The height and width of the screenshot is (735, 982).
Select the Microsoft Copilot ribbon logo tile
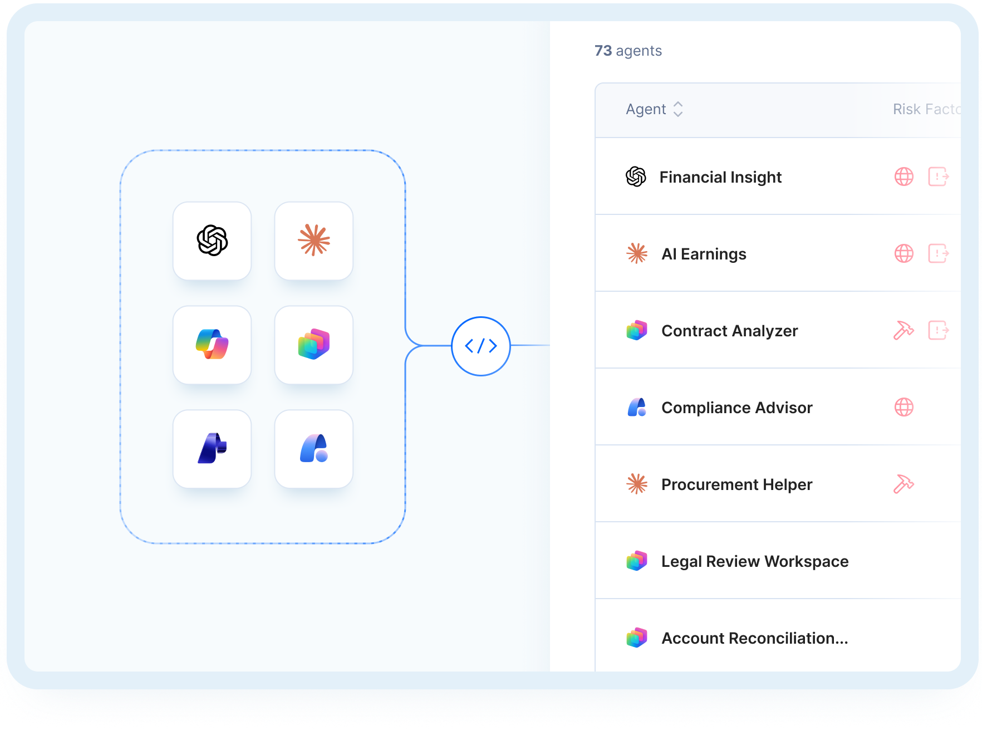[x=212, y=345]
